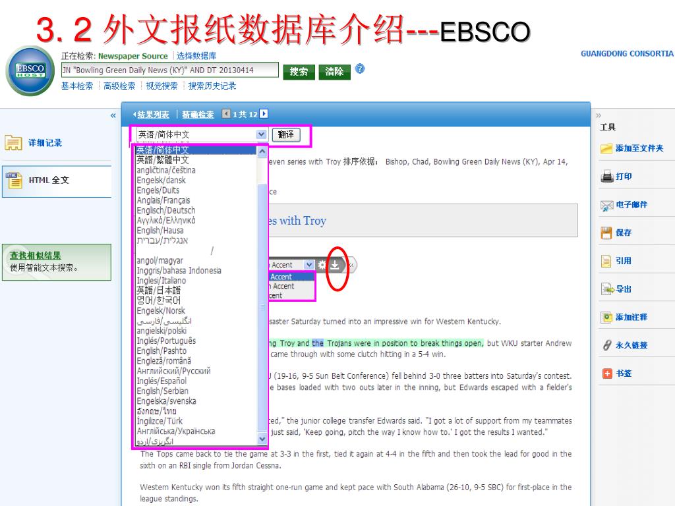Select 英語/繁體中文 language option

pos(163,160)
